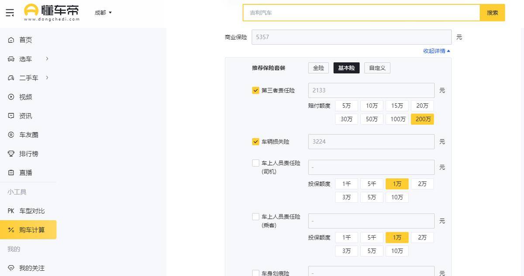The width and height of the screenshot is (524, 276).
Task: Open 排行榜 trophy icon in sidebar
Action: [x=11, y=154]
